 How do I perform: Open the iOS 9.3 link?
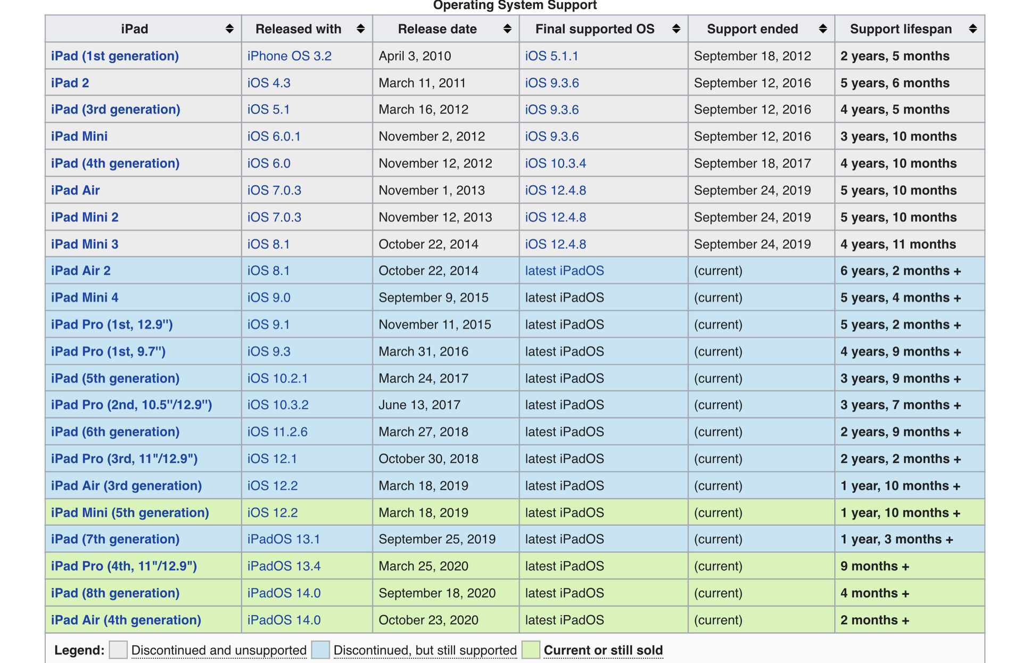(x=269, y=351)
